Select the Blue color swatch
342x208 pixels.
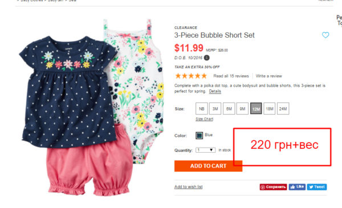tap(199, 136)
